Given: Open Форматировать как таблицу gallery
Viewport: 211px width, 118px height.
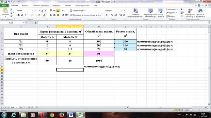Looking at the screenshot, I should [150, 13].
